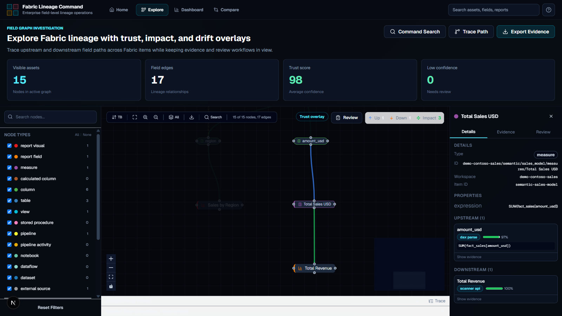Focus the Search nodes input
562x316 pixels.
tap(51, 117)
